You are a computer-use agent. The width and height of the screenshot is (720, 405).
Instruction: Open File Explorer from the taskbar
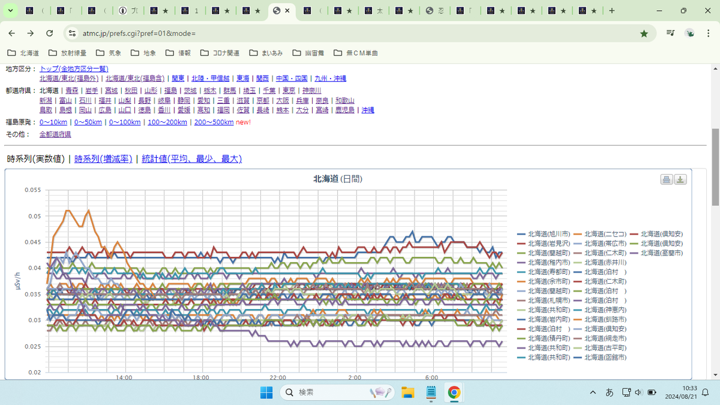coord(408,392)
